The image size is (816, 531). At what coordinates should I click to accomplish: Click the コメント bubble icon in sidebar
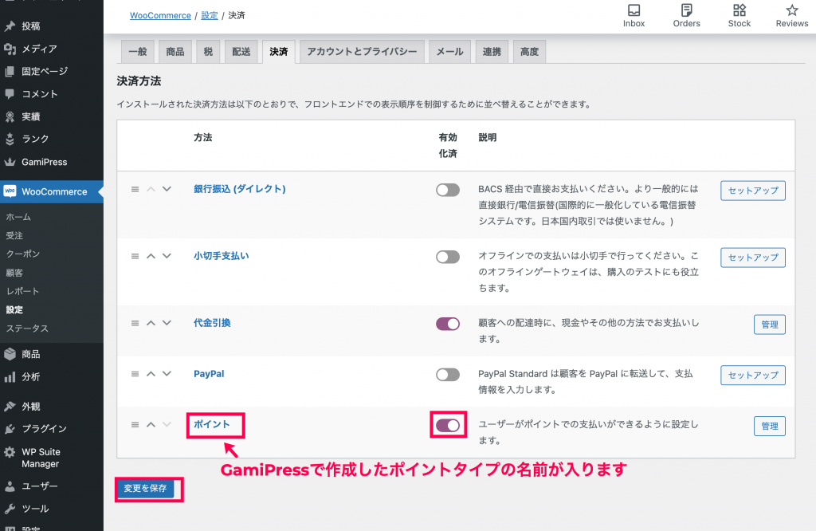10,94
